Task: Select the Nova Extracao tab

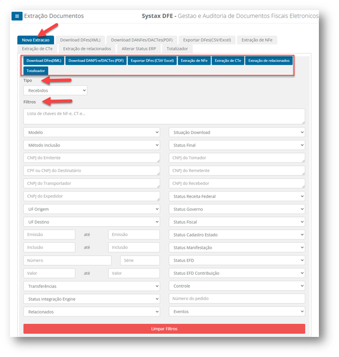Action: pos(35,40)
